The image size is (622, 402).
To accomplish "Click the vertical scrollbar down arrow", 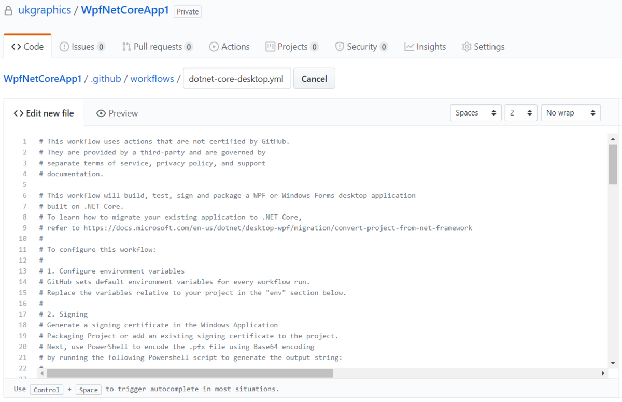I will [x=613, y=363].
